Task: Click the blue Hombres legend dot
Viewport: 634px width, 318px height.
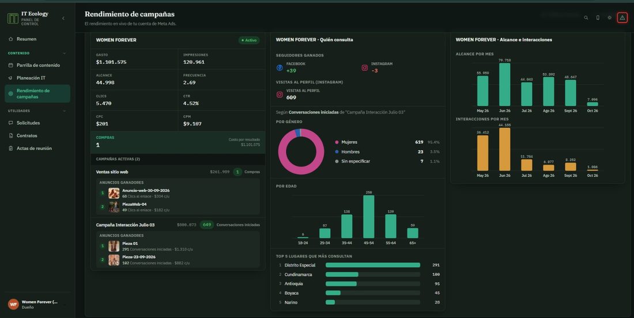Action: pyautogui.click(x=337, y=152)
